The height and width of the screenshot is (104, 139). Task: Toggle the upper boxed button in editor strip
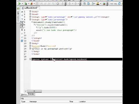click(22, 23)
